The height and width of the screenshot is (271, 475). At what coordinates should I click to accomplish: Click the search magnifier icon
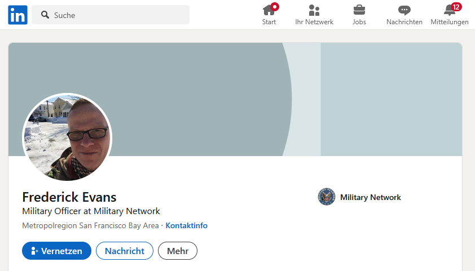(45, 15)
